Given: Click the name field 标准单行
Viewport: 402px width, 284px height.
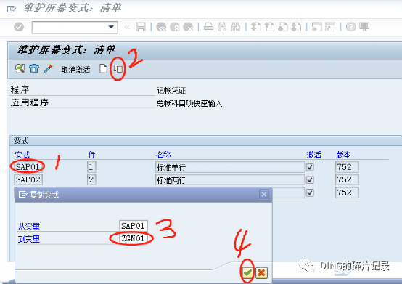Looking at the screenshot, I should [230, 167].
